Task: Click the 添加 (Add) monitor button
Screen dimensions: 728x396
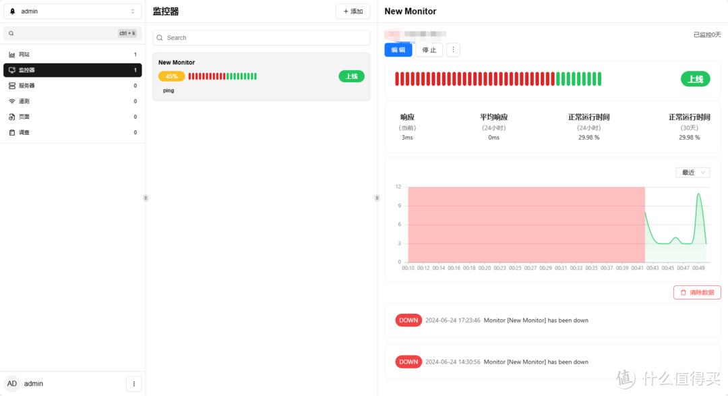Action: point(353,11)
